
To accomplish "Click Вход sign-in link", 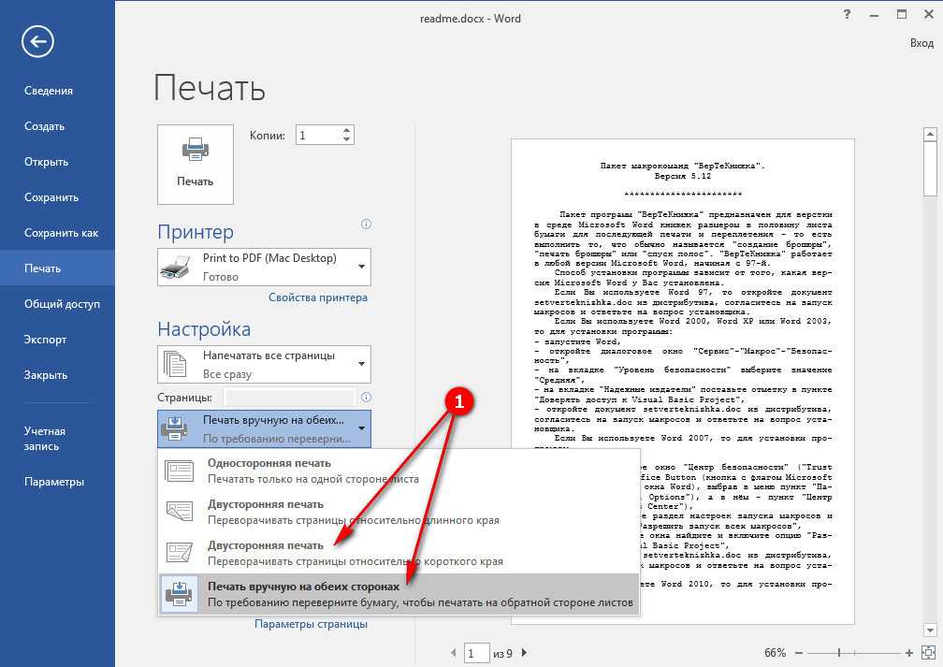I will [x=921, y=43].
